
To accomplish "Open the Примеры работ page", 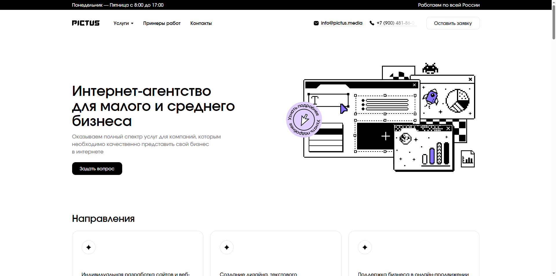I will [162, 23].
